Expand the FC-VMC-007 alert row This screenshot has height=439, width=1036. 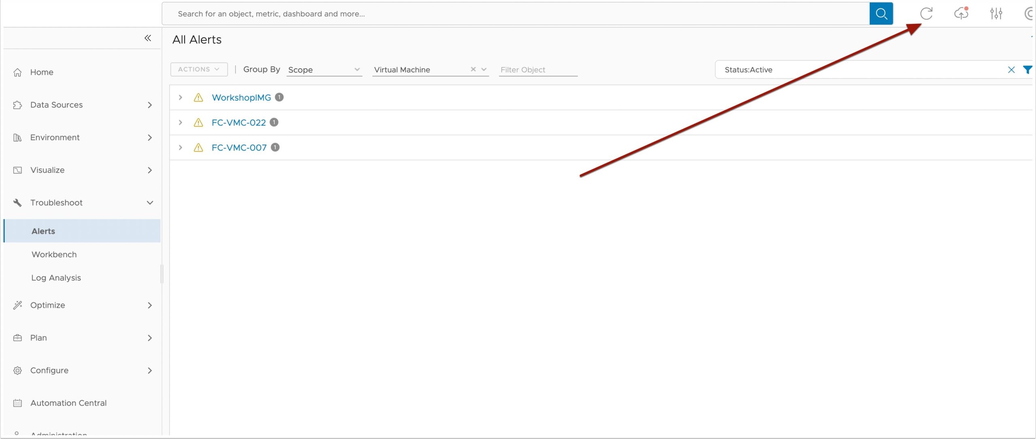pyautogui.click(x=180, y=147)
